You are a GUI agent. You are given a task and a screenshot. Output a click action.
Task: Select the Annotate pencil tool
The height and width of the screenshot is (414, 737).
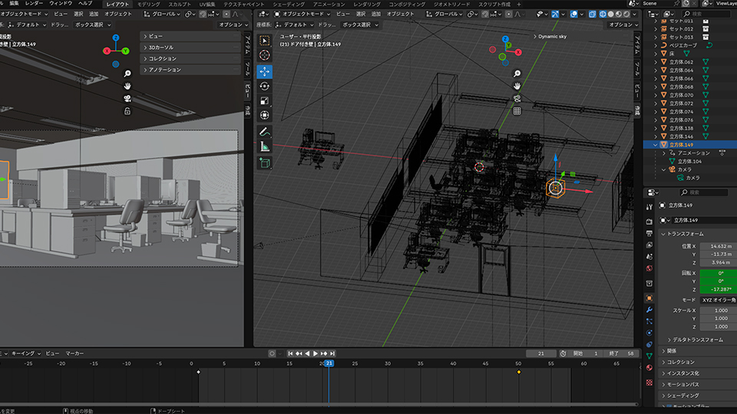click(265, 132)
